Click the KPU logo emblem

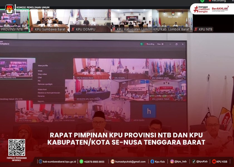point(9,9)
